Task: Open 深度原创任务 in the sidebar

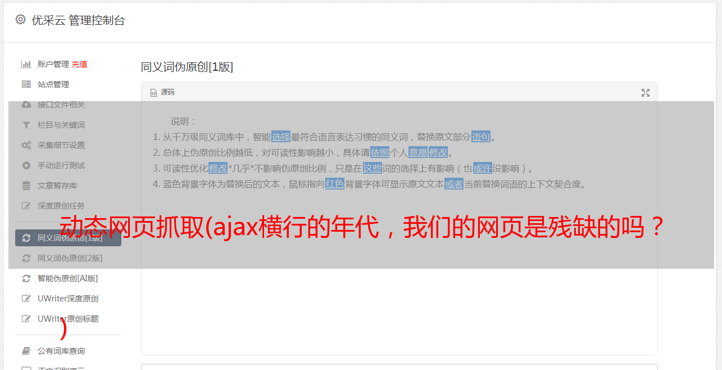Action: point(61,206)
